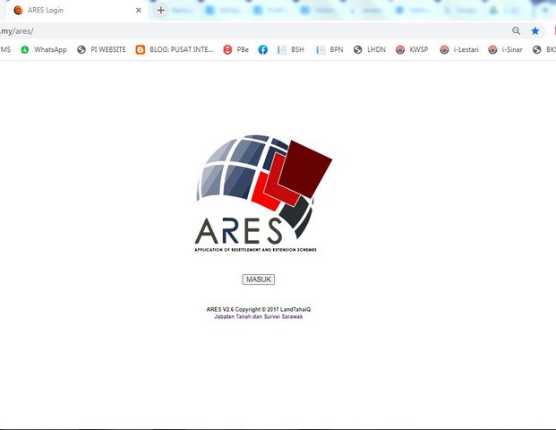This screenshot has width=556, height=430.
Task: Open the i-Lestari bookmark
Action: pyautogui.click(x=458, y=50)
